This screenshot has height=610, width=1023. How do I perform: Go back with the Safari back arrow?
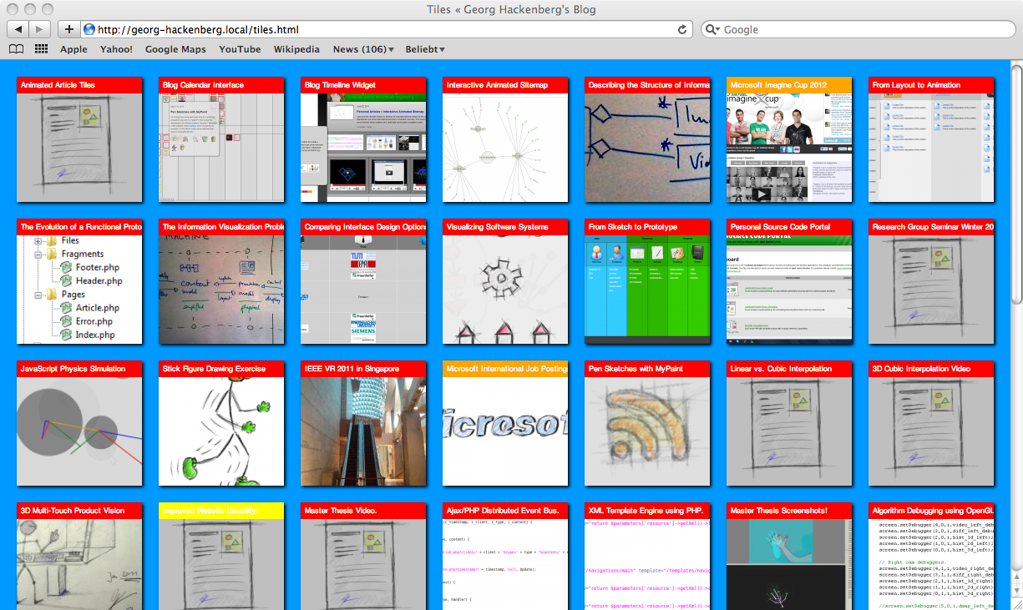[x=18, y=29]
